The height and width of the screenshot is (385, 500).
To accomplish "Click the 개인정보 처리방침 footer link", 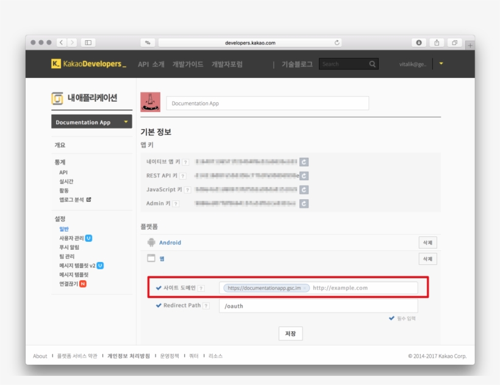I will coord(127,355).
